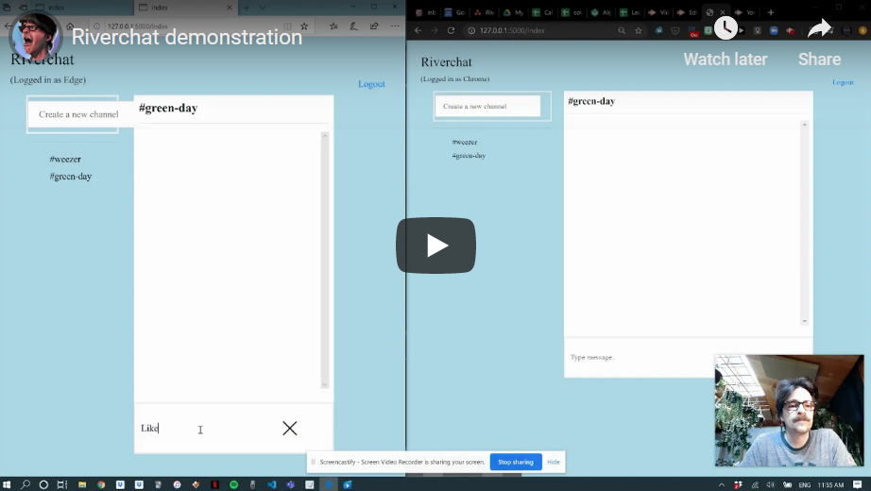Reload the page in Chrome
871x491 pixels.
[x=451, y=30]
